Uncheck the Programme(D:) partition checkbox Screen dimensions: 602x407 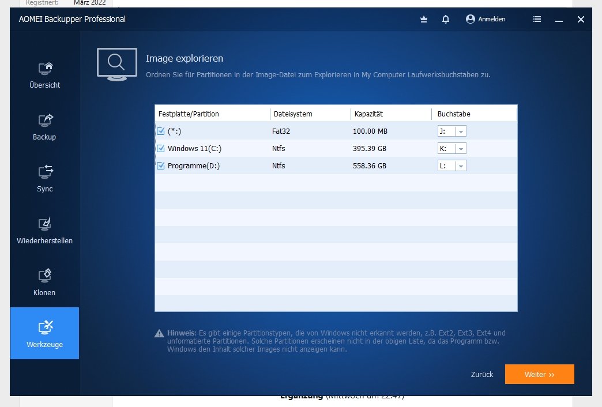161,166
